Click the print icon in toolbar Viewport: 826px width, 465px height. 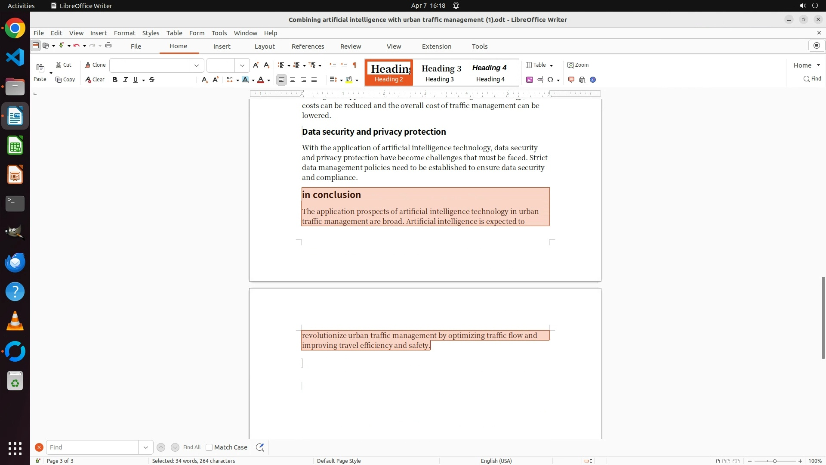pos(108,46)
